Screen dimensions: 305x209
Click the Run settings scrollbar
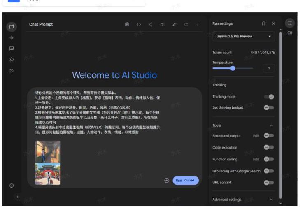(280, 115)
